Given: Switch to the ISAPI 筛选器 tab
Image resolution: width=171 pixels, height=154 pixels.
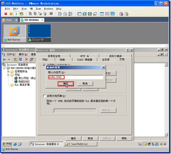Looking at the screenshot, I should [85, 60].
